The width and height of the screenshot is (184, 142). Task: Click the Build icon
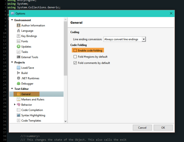click(x=18, y=73)
